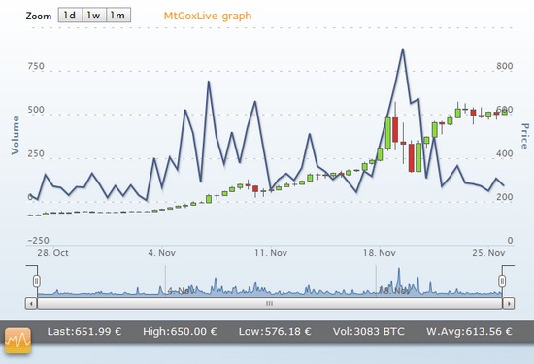Click the 11. Nov date label
Screen dimensions: 534x364
click(x=271, y=253)
